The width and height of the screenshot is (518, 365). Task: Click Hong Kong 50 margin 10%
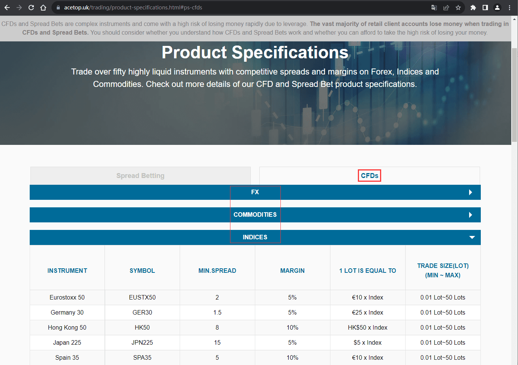[292, 328]
